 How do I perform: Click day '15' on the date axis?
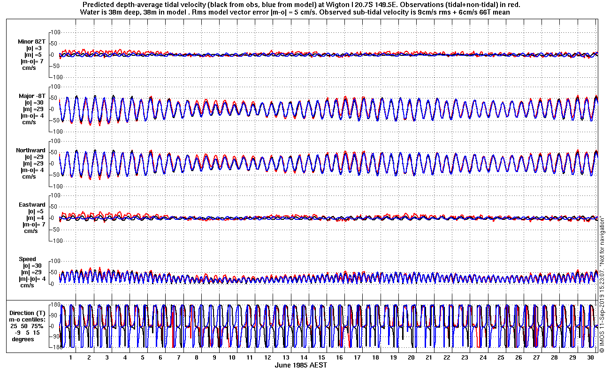coord(322,358)
